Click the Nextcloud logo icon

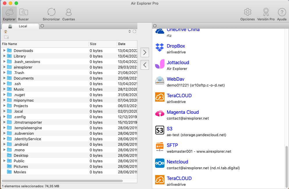click(159, 163)
